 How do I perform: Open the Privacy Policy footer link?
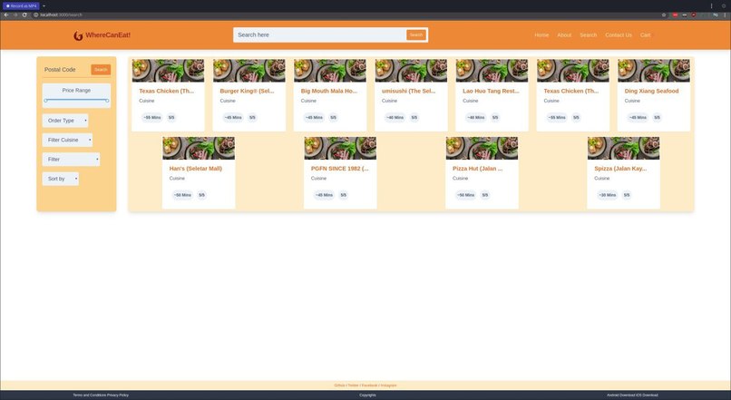pos(118,395)
